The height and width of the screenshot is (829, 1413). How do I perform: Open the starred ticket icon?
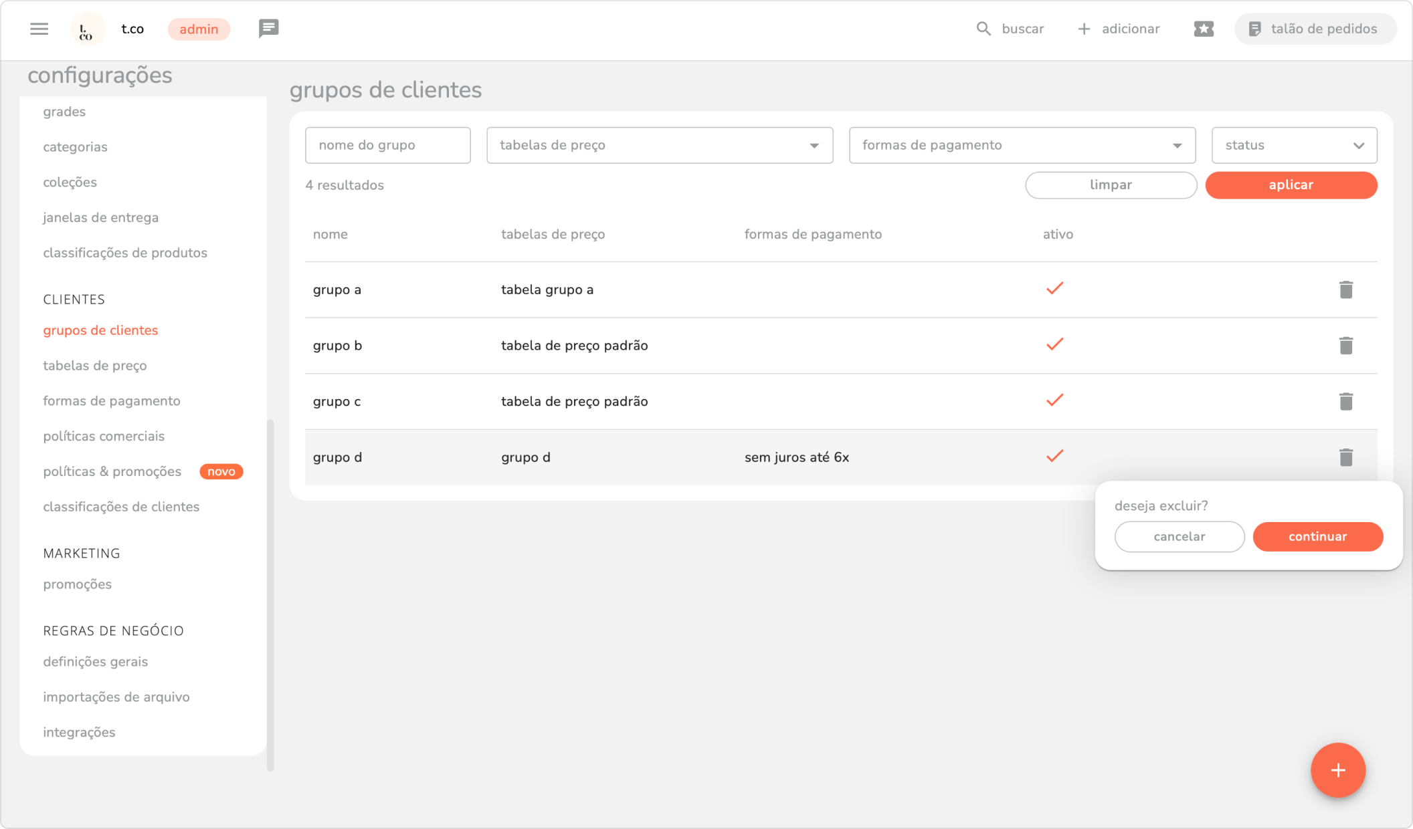(1203, 29)
